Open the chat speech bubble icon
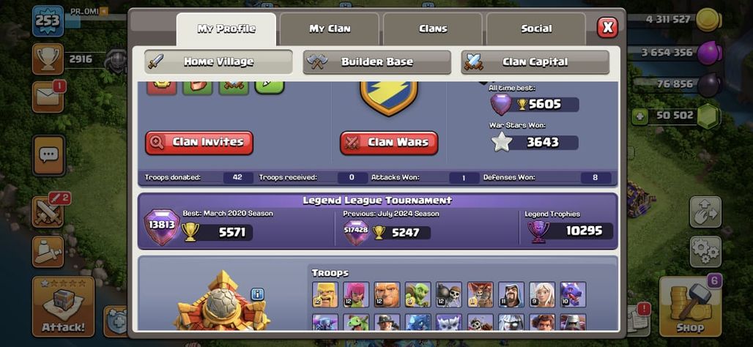 [x=48, y=155]
